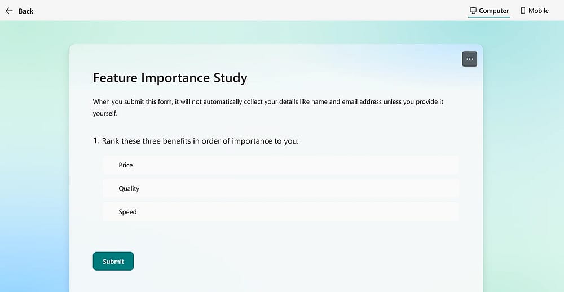Switch to the Computer preview tab
This screenshot has width=564, height=292.
[x=489, y=11]
